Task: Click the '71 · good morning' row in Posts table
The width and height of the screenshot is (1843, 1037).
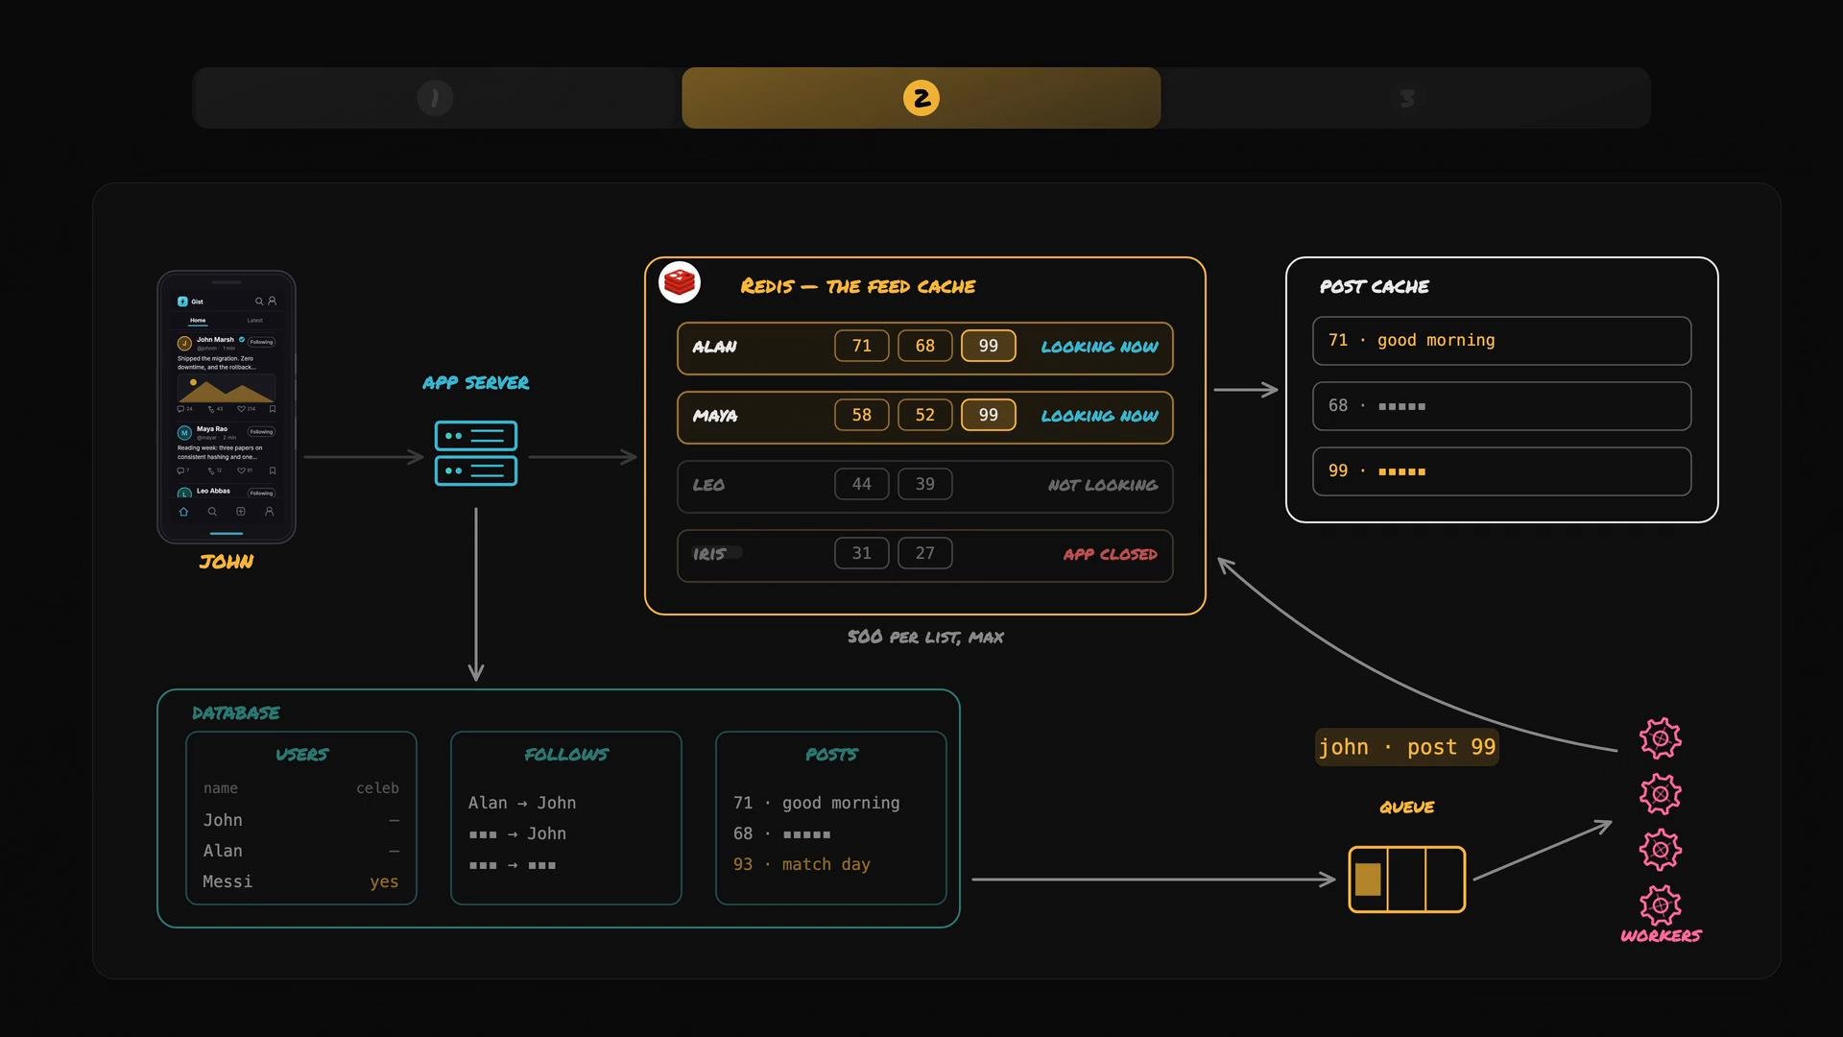Action: (817, 803)
